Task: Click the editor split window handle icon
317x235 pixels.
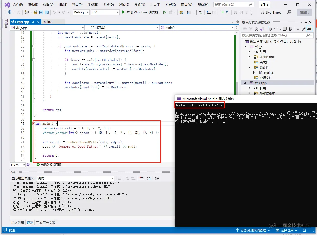Action: click(x=237, y=27)
